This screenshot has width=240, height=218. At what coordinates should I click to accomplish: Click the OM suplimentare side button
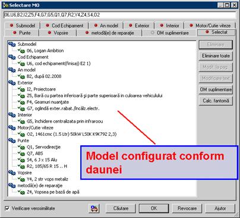pos(216,89)
